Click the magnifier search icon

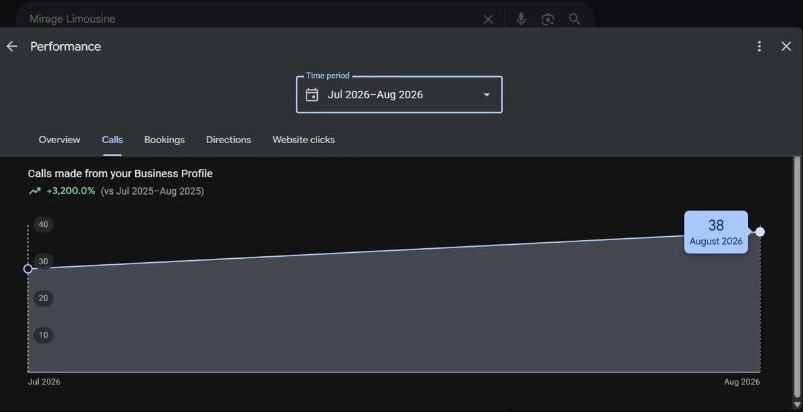coord(574,19)
